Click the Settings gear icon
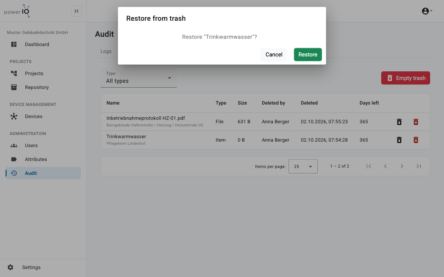 click(x=10, y=267)
